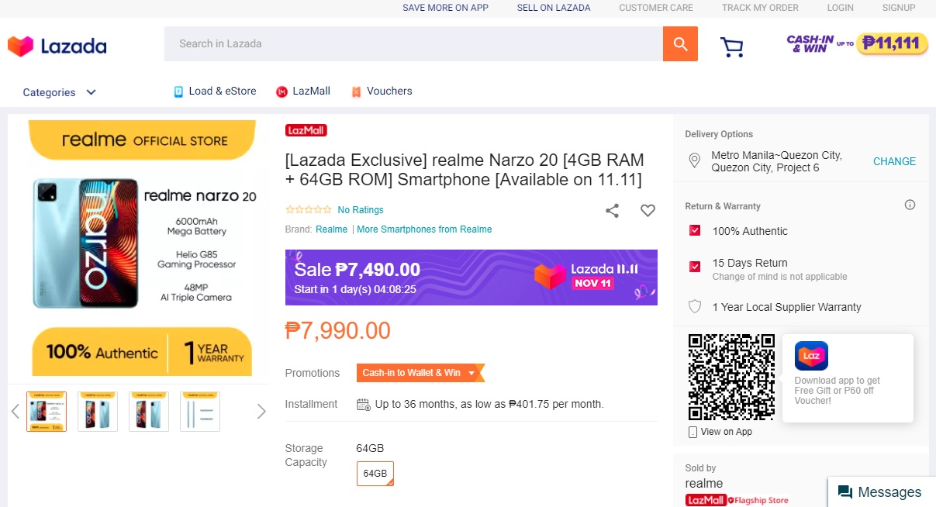This screenshot has height=507, width=936.
Task: Click the 15 Days Return red checkmark
Action: tap(695, 267)
